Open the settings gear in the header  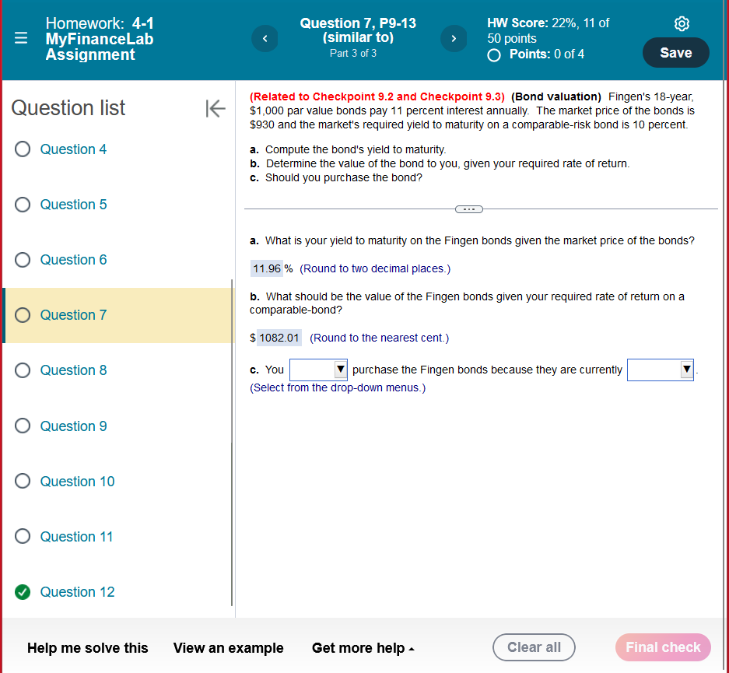pyautogui.click(x=682, y=23)
